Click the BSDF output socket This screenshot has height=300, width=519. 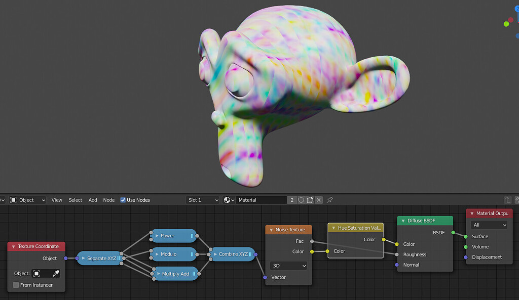(453, 233)
